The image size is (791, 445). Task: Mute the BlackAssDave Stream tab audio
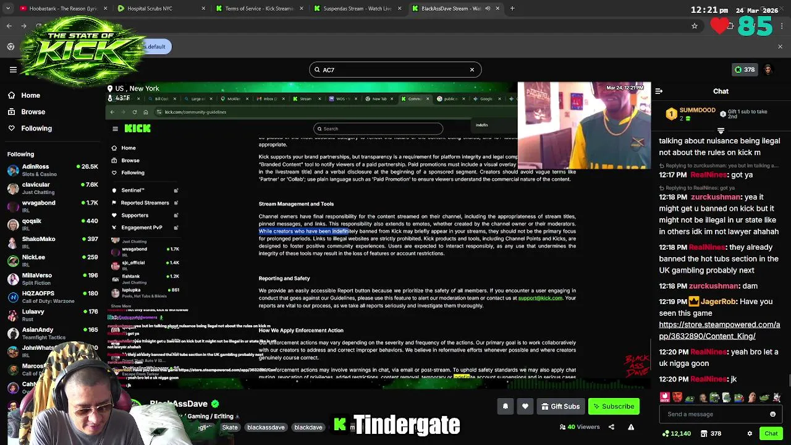click(x=488, y=9)
